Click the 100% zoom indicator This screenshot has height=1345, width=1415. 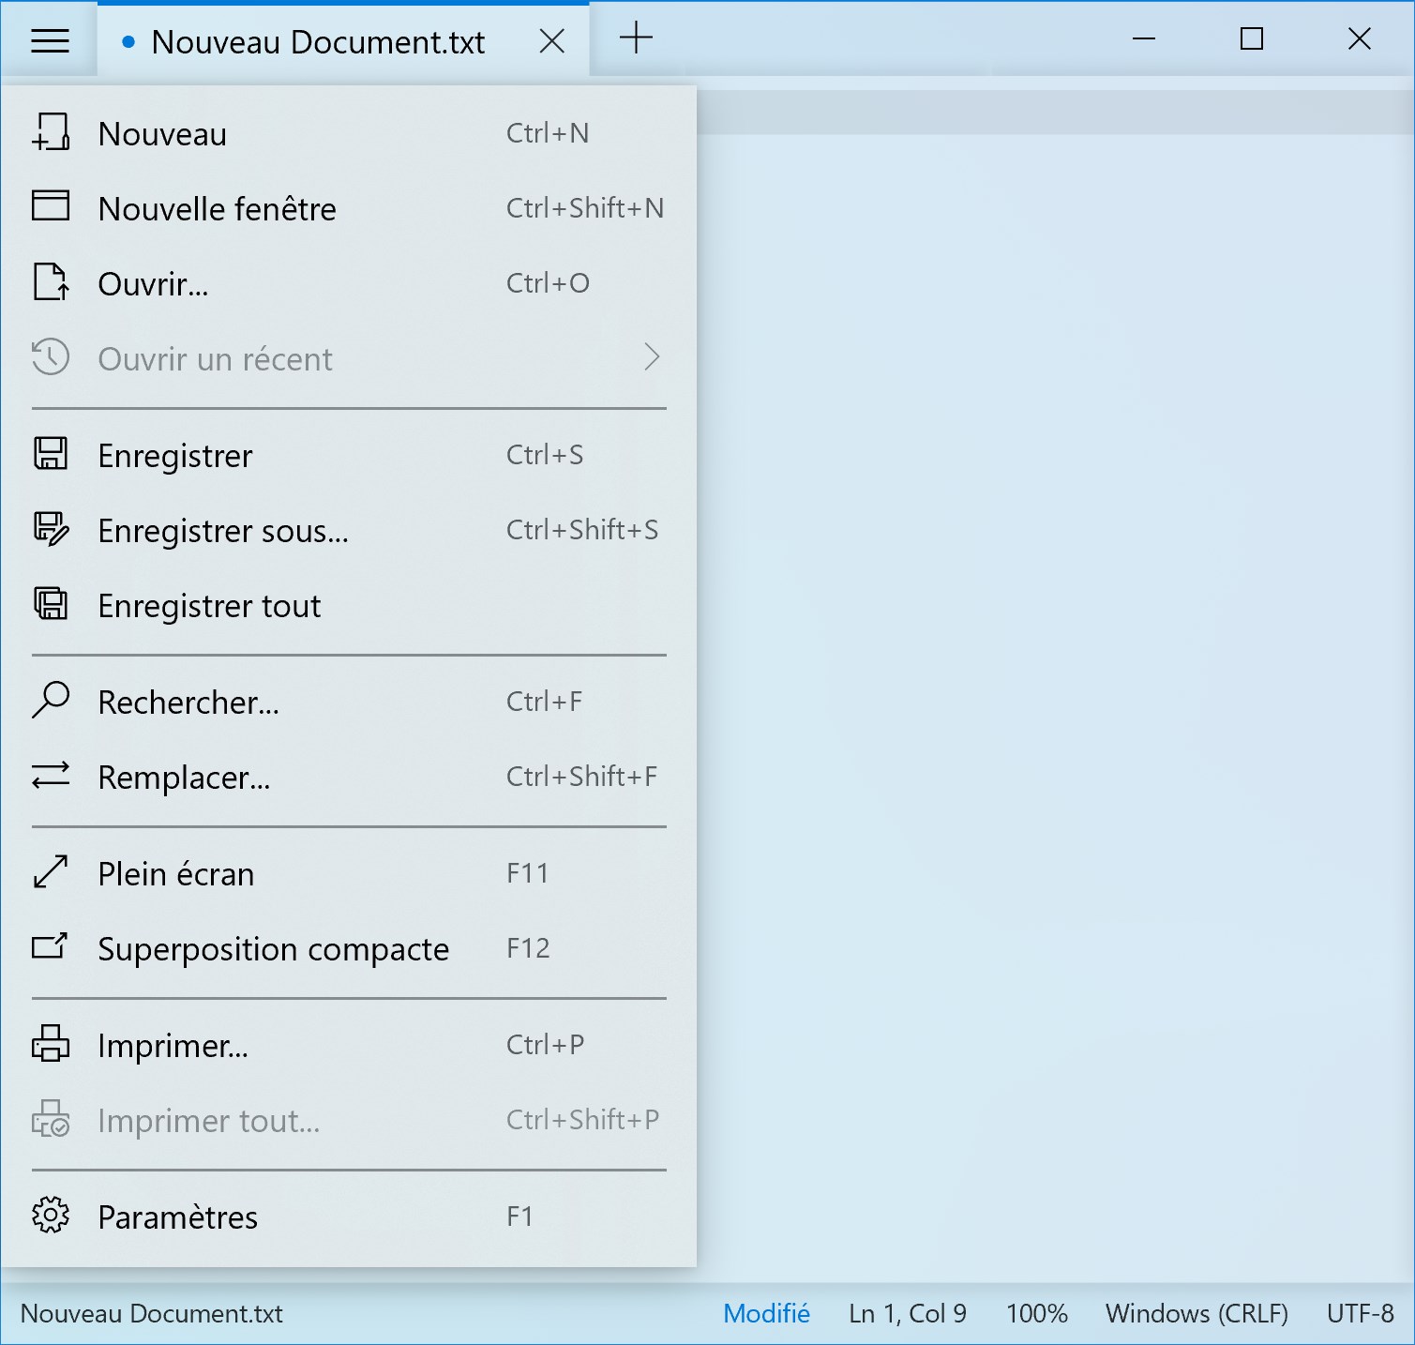pyautogui.click(x=1036, y=1313)
